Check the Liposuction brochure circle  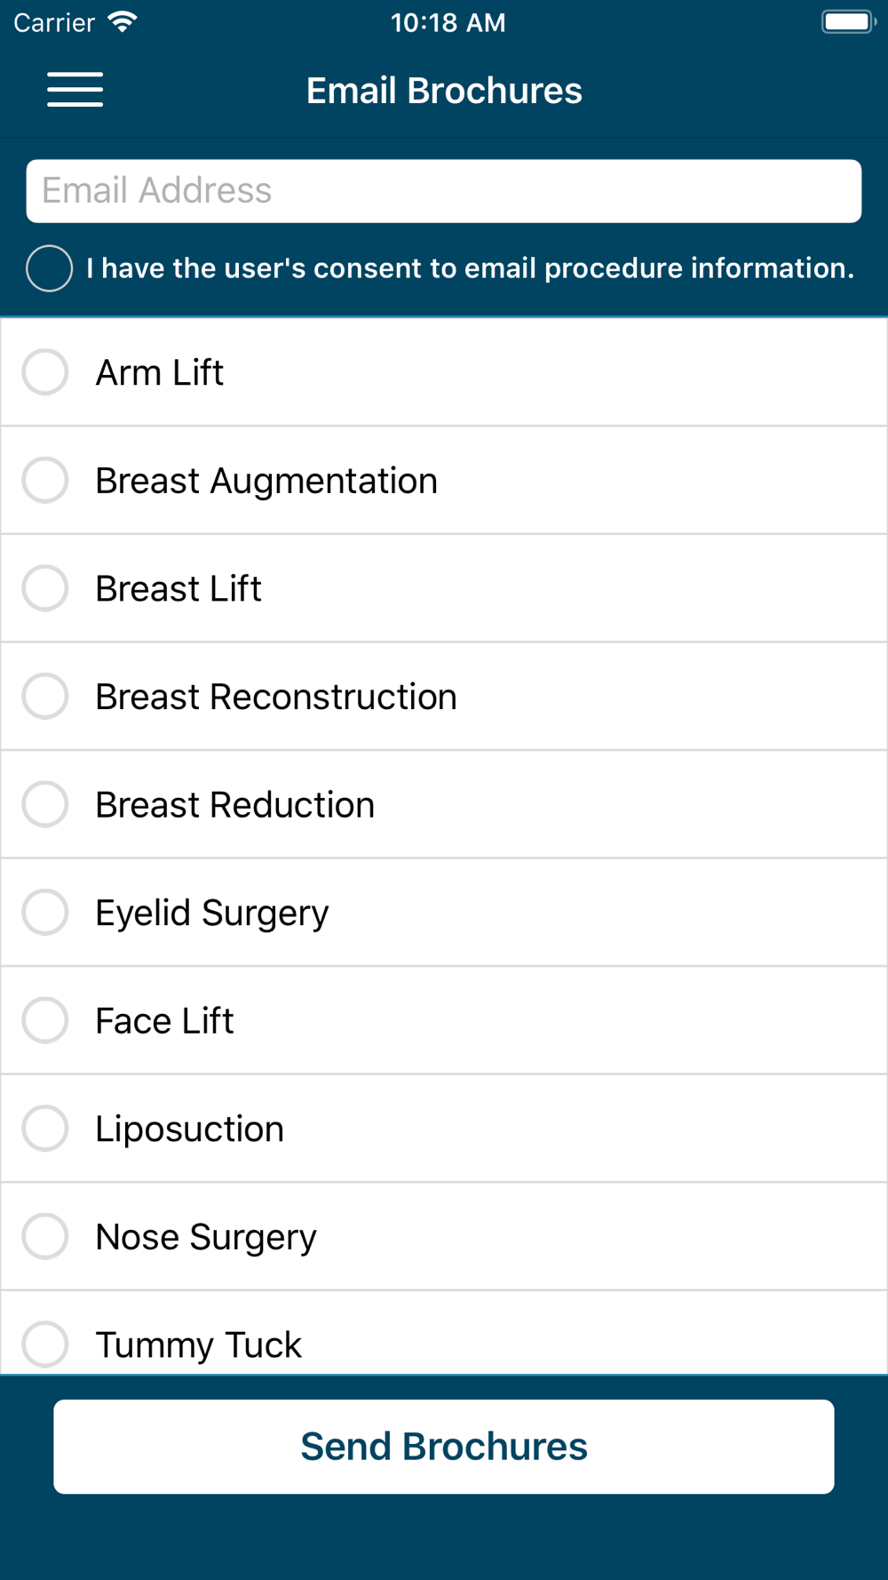(45, 1128)
